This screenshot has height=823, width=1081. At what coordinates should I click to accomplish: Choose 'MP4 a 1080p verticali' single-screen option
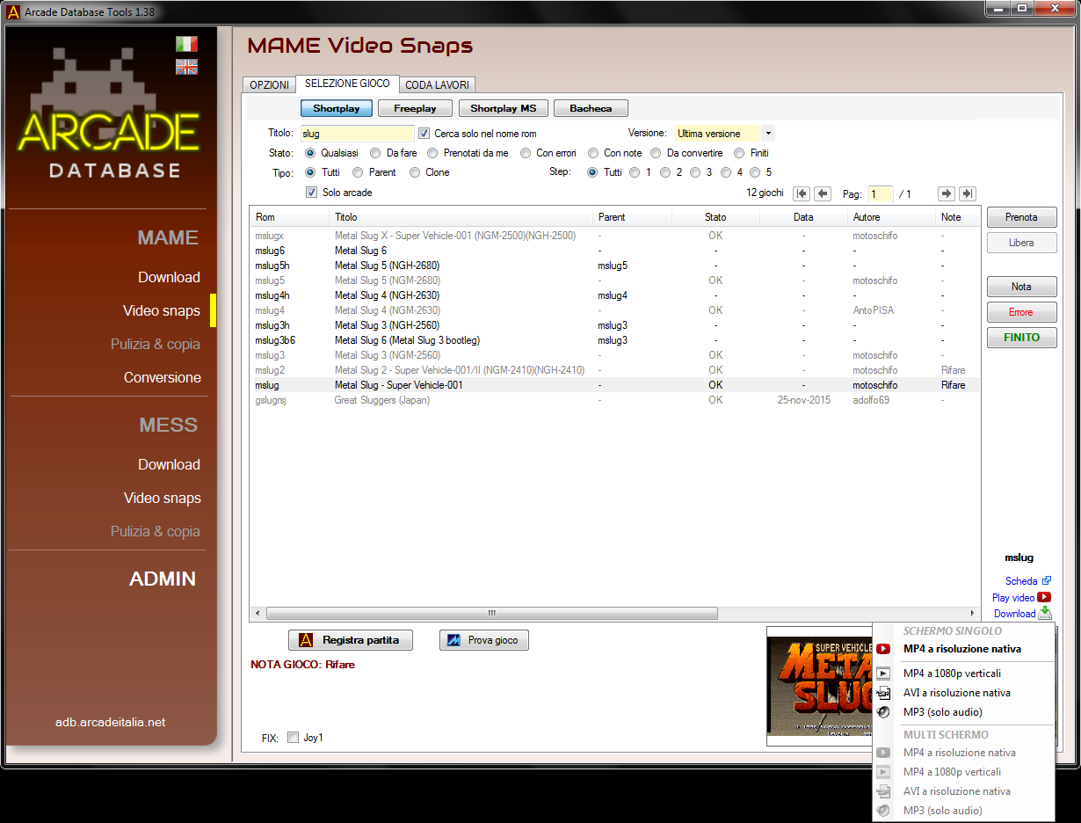coord(952,674)
